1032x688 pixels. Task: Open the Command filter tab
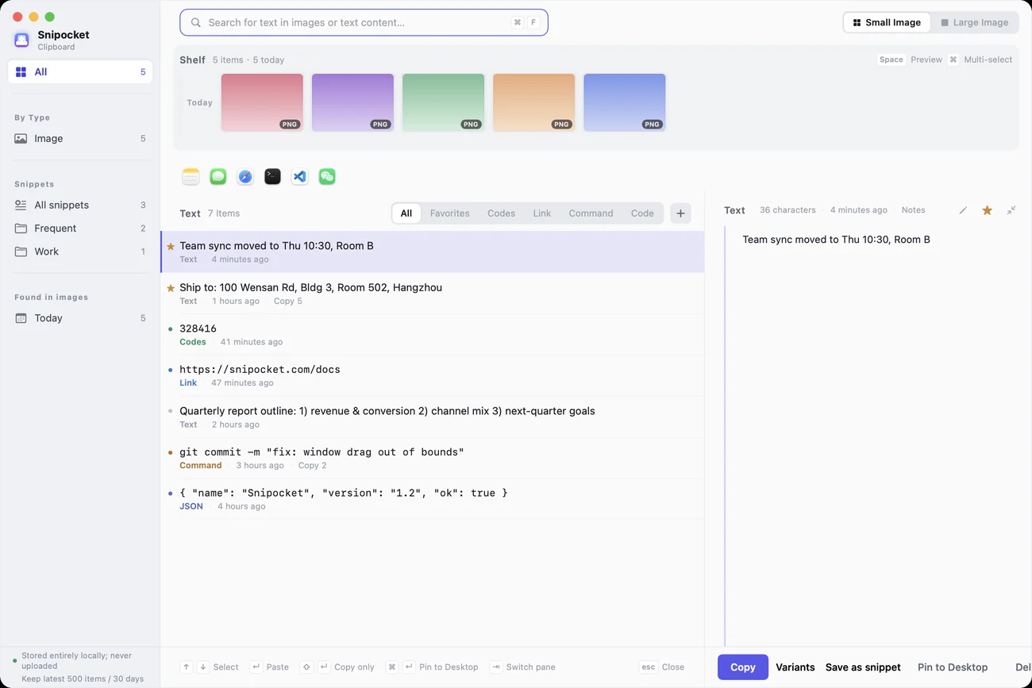591,213
